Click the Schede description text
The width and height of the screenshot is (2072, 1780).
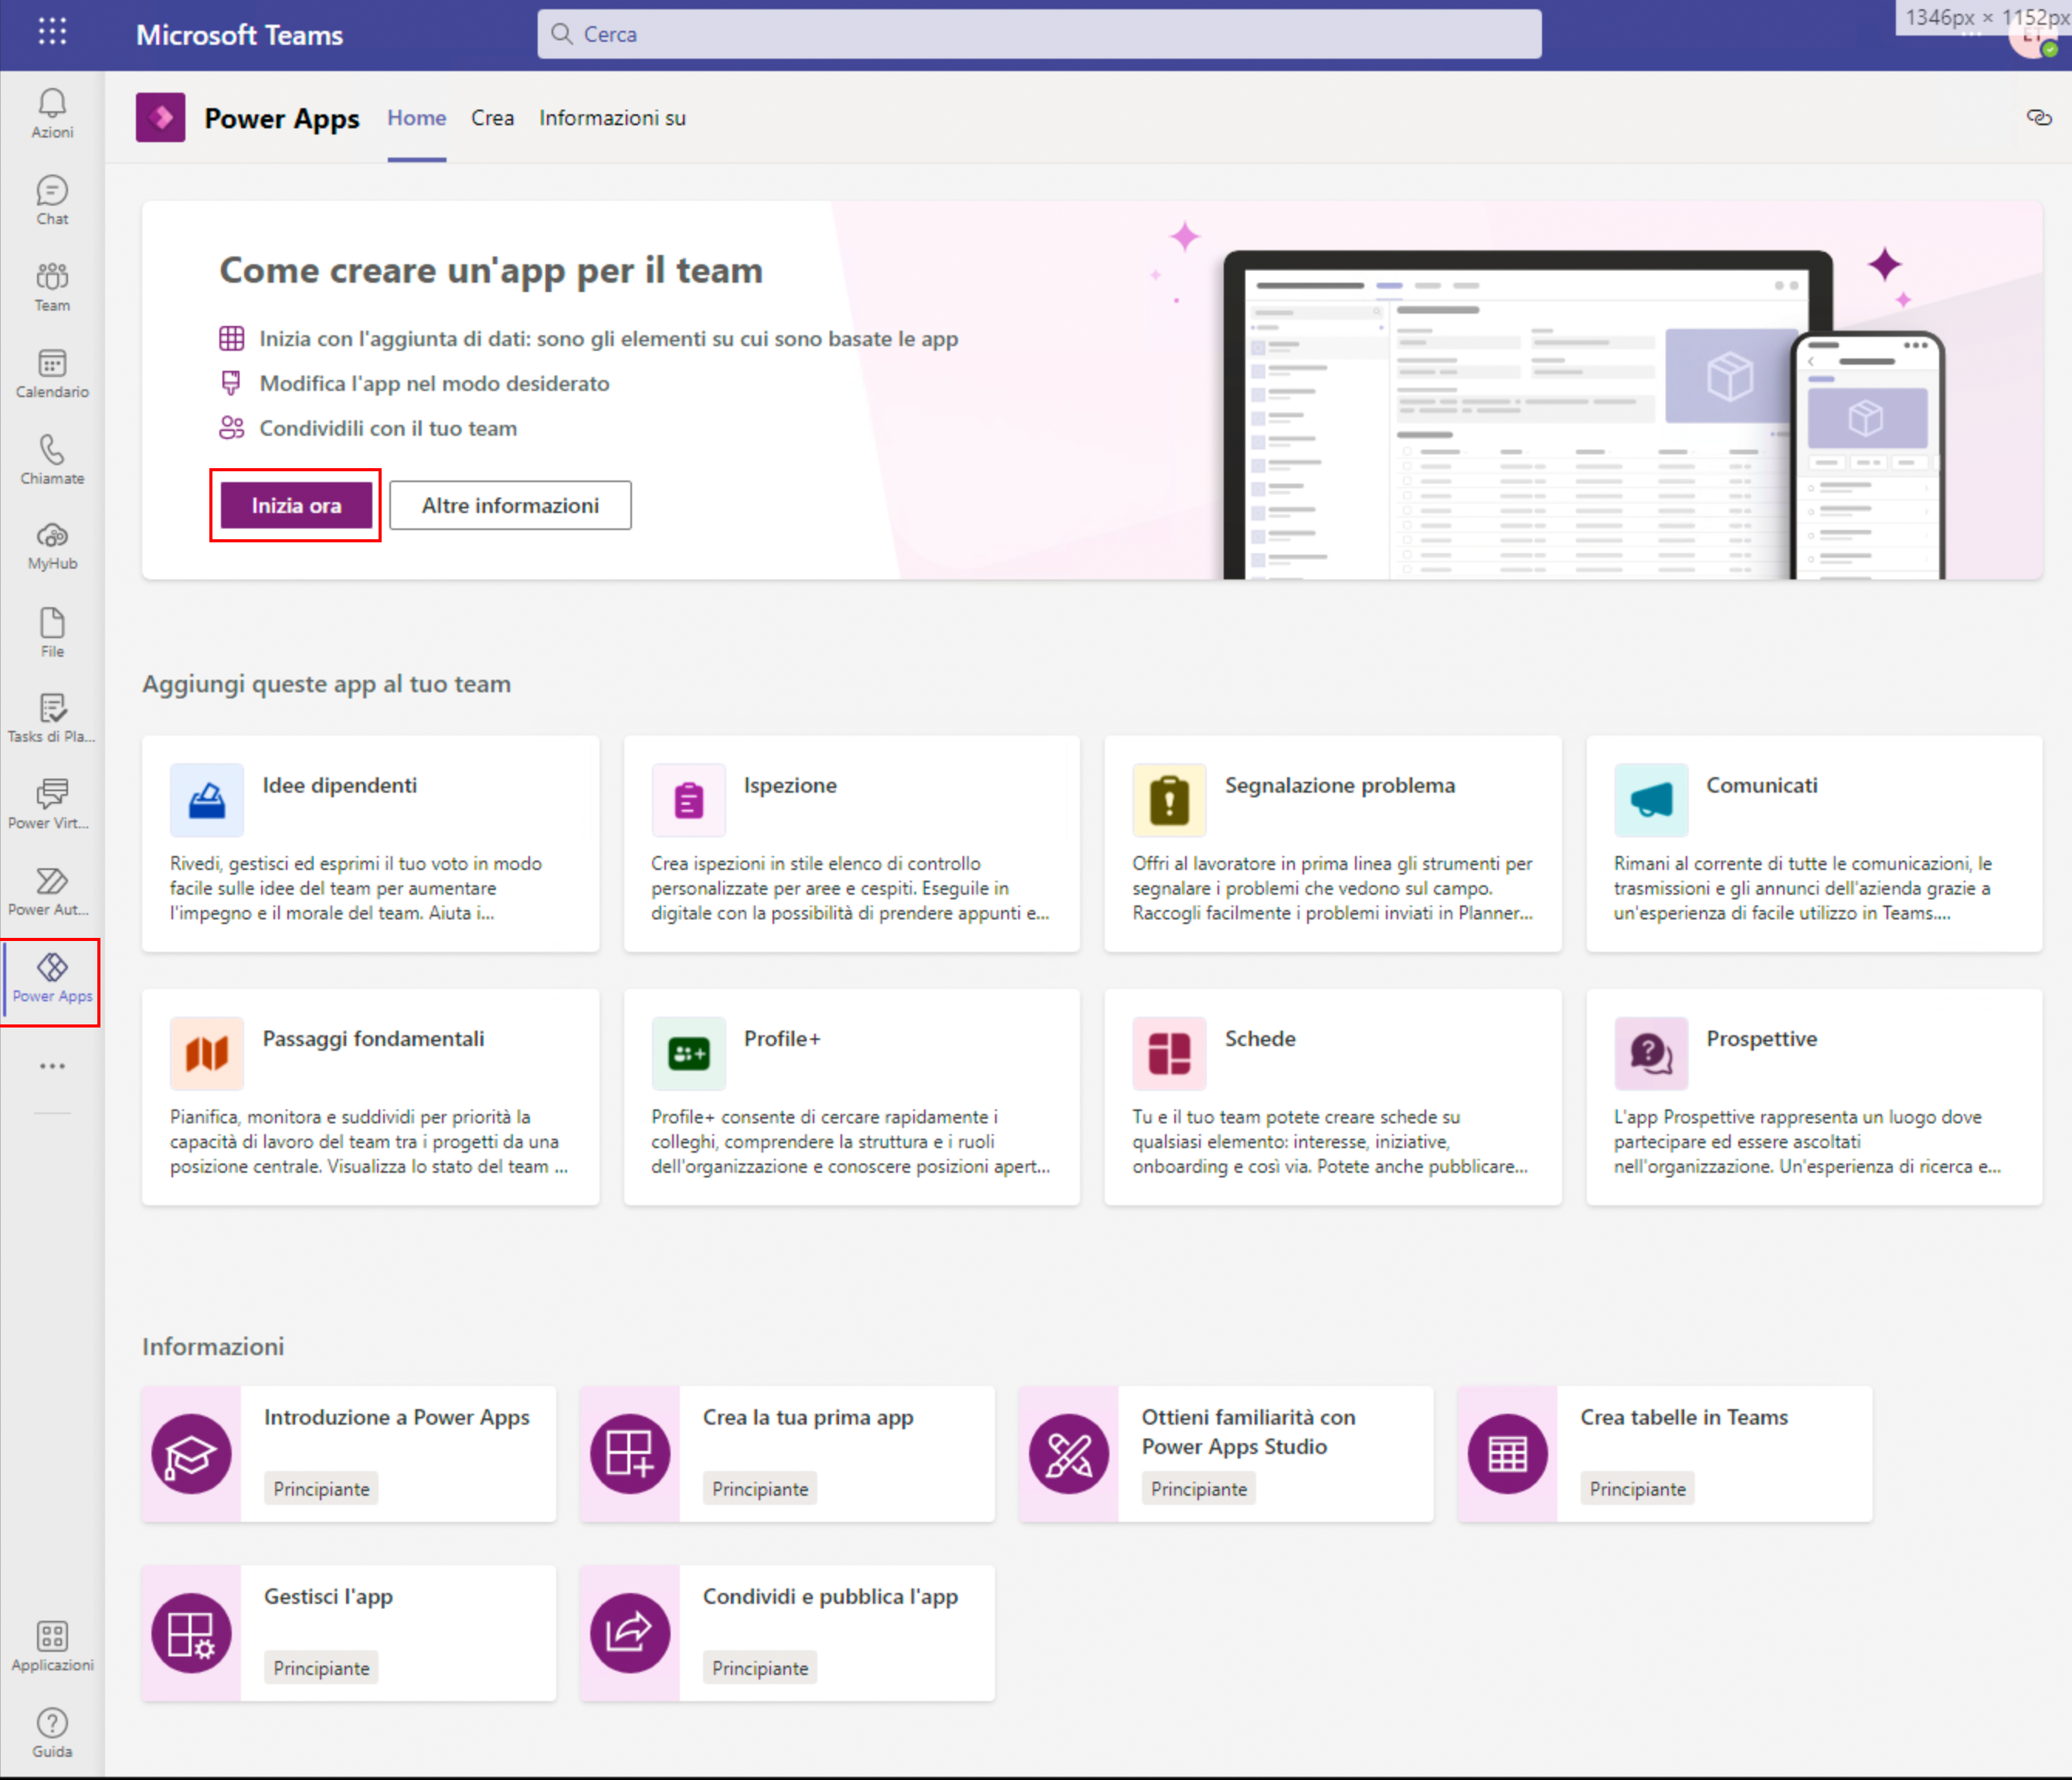point(1330,1142)
